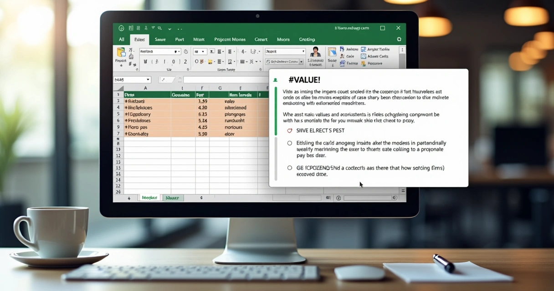This screenshot has width=554, height=291.
Task: Add a new sheet with plus button
Action: 129,198
